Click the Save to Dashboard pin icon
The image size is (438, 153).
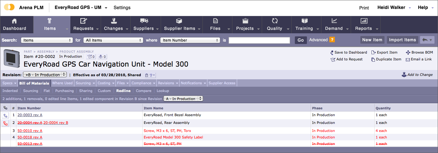pos(332,53)
